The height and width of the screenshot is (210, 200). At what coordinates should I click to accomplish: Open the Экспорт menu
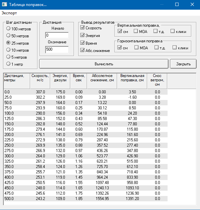pyautogui.click(x=9, y=13)
